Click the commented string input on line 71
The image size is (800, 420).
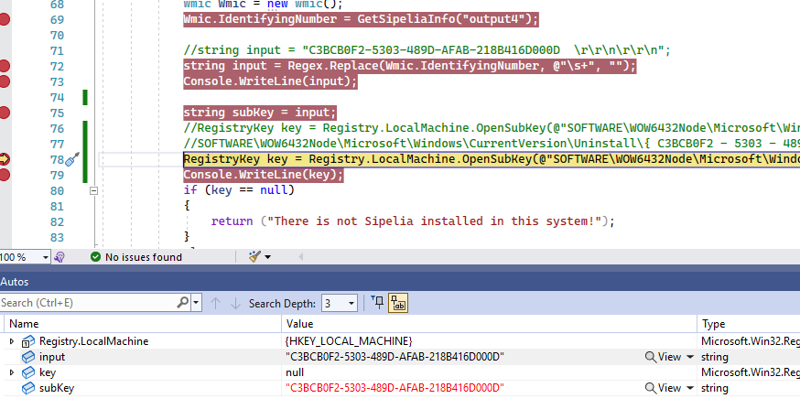pyautogui.click(x=427, y=50)
